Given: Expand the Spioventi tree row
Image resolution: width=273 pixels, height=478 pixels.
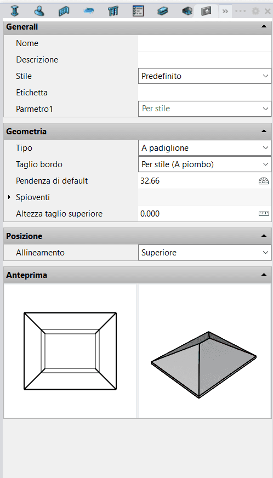Looking at the screenshot, I should tap(9, 197).
